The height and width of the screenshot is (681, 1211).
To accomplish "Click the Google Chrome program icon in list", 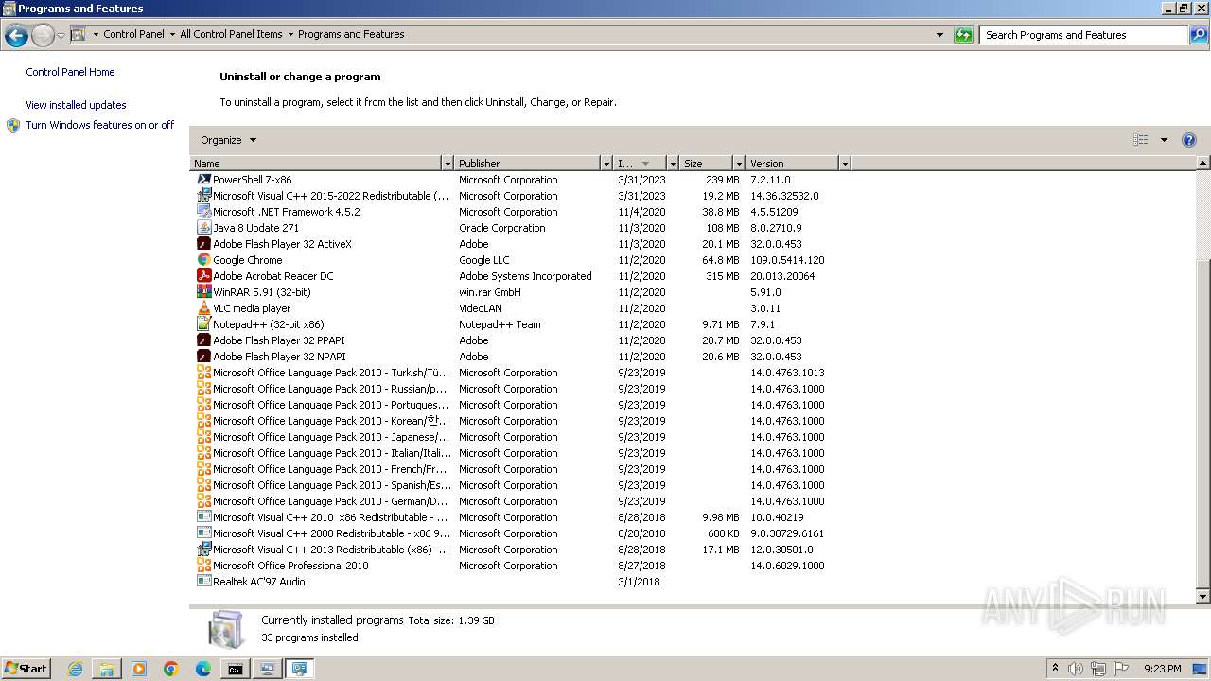I will coord(203,260).
